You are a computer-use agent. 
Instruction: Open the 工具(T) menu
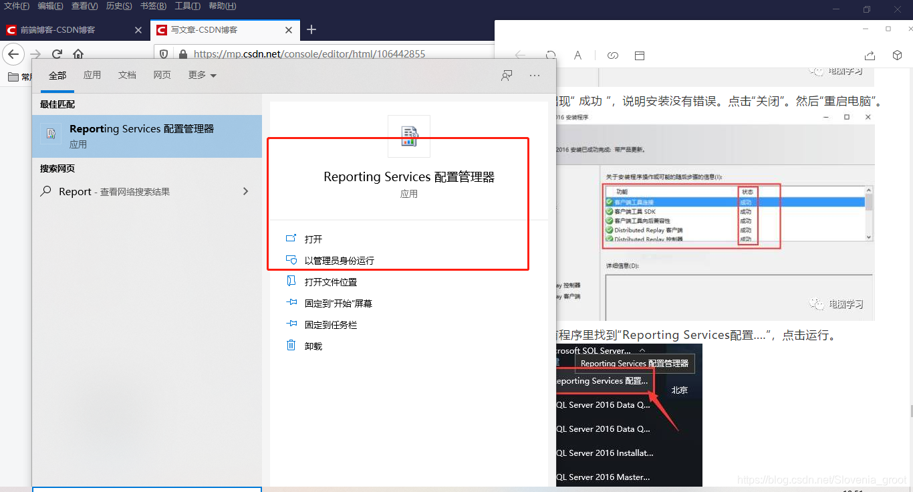coord(187,6)
